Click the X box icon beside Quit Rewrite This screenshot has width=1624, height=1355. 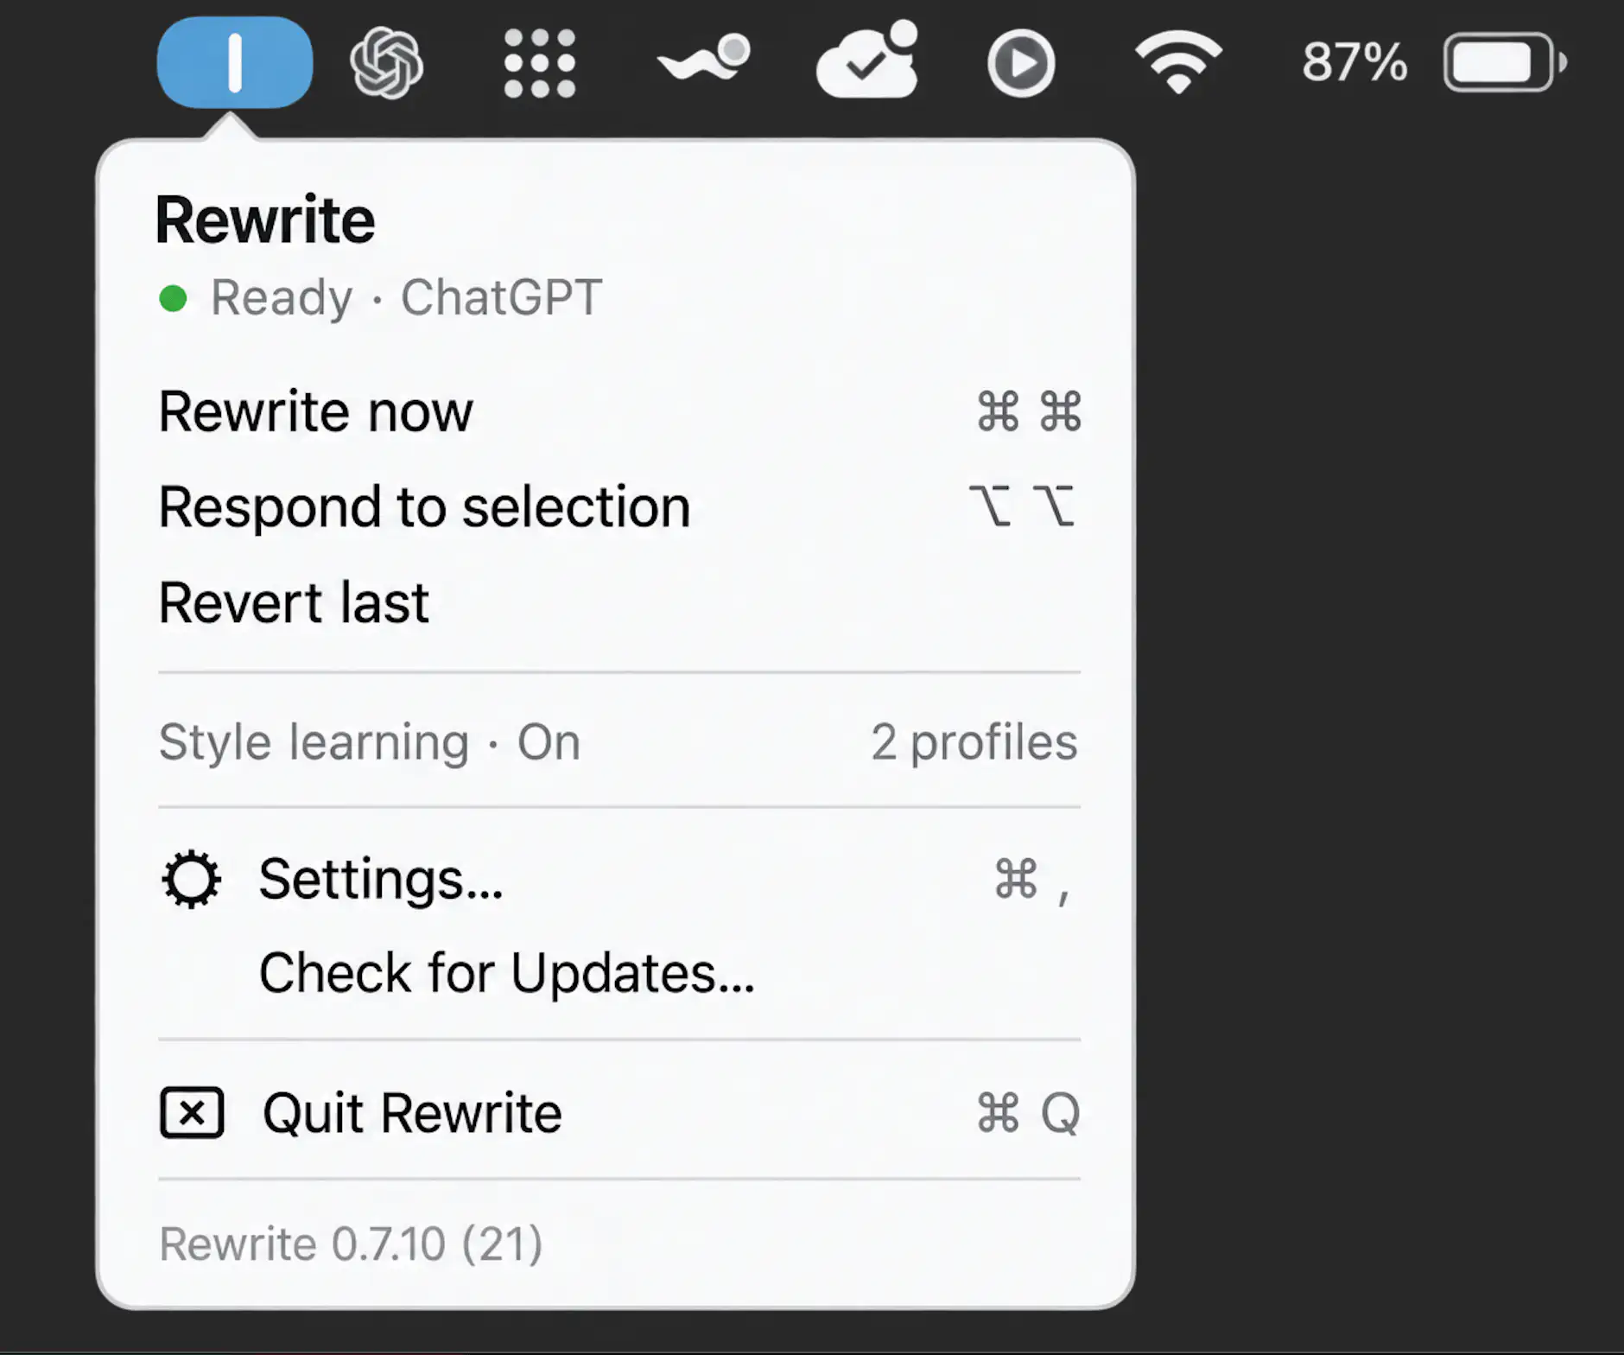[x=192, y=1112]
